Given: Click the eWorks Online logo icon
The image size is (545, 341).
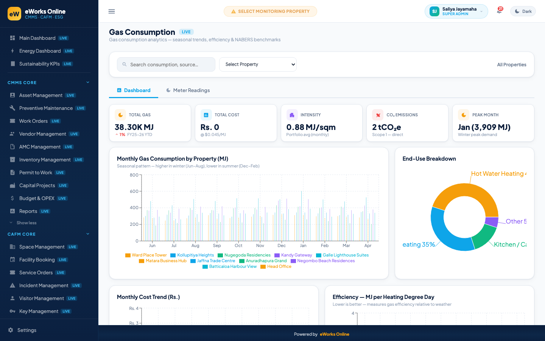Looking at the screenshot, I should click(x=14, y=14).
